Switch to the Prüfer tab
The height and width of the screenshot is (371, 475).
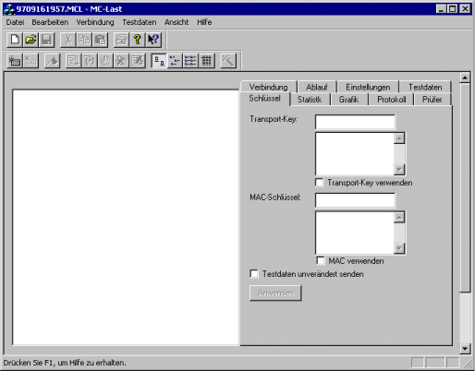[432, 100]
